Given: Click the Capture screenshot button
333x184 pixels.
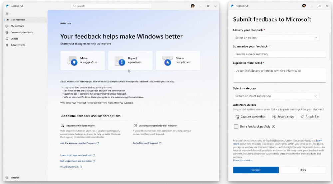Looking at the screenshot, I should pos(250,117).
